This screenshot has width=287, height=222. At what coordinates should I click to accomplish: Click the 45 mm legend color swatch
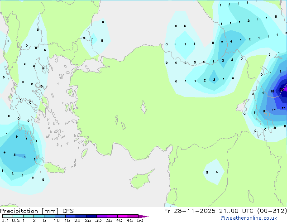tap(133, 216)
